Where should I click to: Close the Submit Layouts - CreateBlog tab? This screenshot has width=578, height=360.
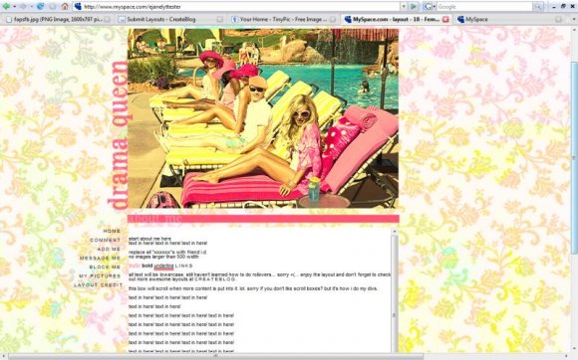(x=219, y=20)
